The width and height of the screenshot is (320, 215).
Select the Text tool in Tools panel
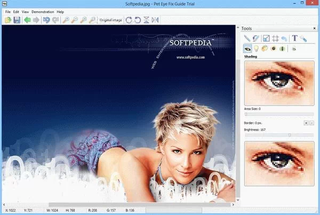coord(294,38)
